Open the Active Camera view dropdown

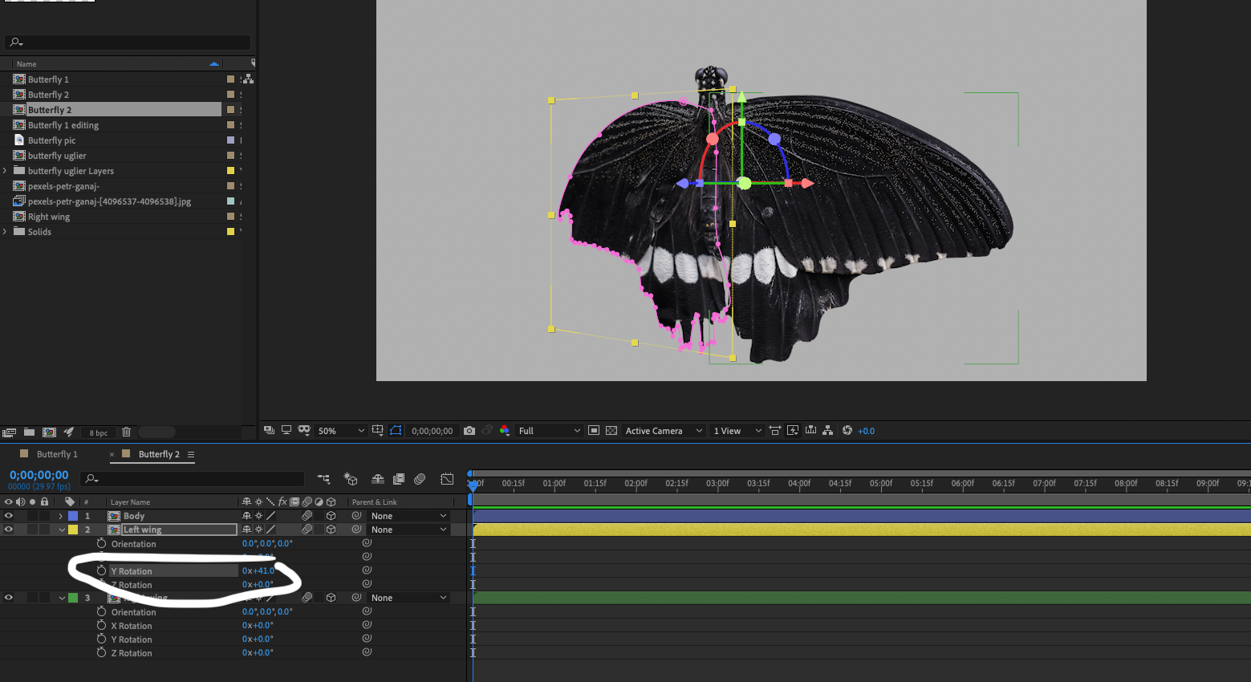click(x=663, y=431)
